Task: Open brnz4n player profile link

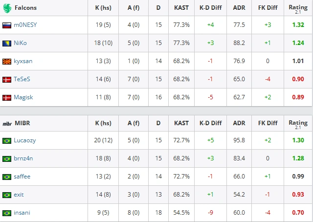Action: (x=23, y=158)
